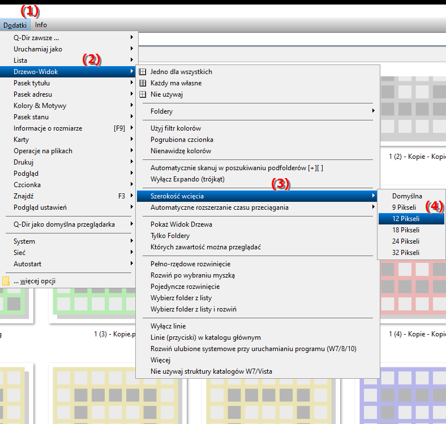
Task: Select 'Domyślna' indent width
Action: click(x=411, y=196)
